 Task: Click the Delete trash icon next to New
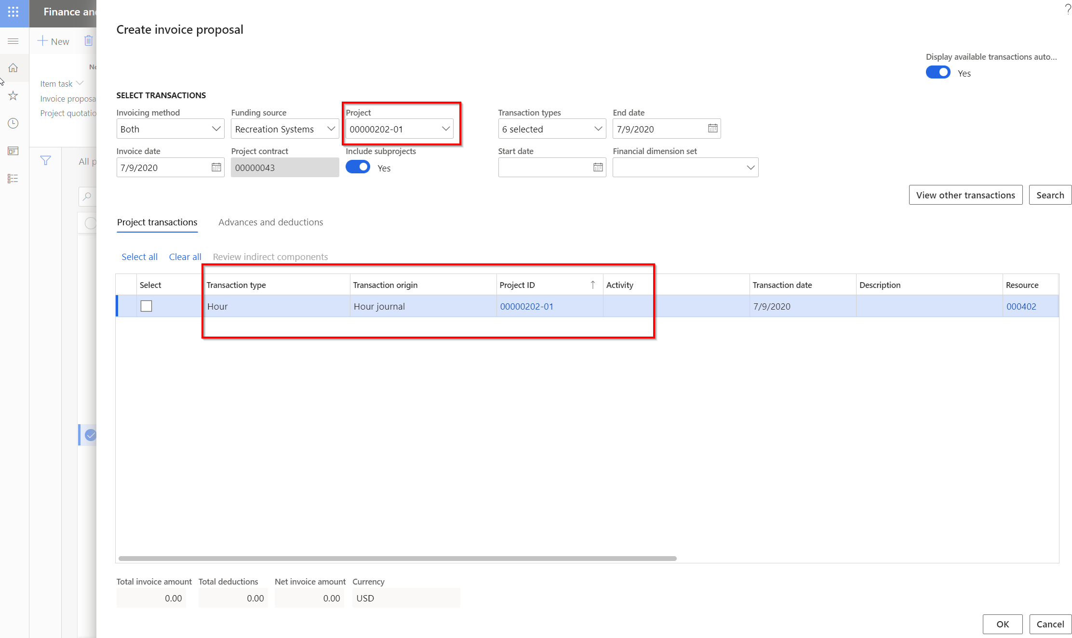coord(88,40)
